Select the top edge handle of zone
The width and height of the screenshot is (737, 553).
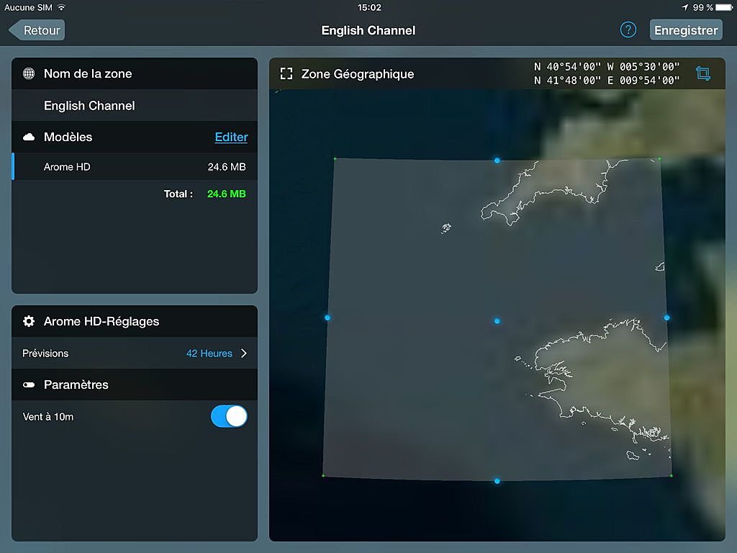point(497,161)
